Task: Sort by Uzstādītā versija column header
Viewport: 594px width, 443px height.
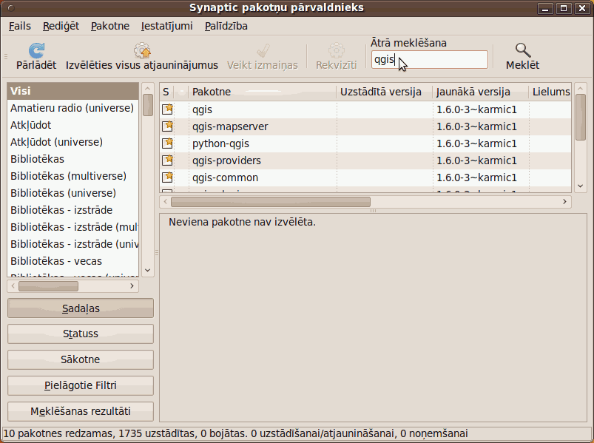Action: (x=384, y=92)
